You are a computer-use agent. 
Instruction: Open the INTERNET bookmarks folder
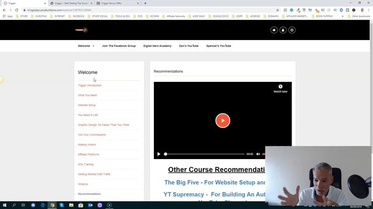pyautogui.click(x=57, y=16)
